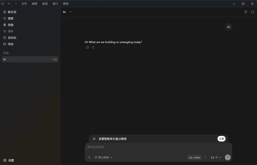
Task: Open the 自动化 section
Action: [30, 38]
